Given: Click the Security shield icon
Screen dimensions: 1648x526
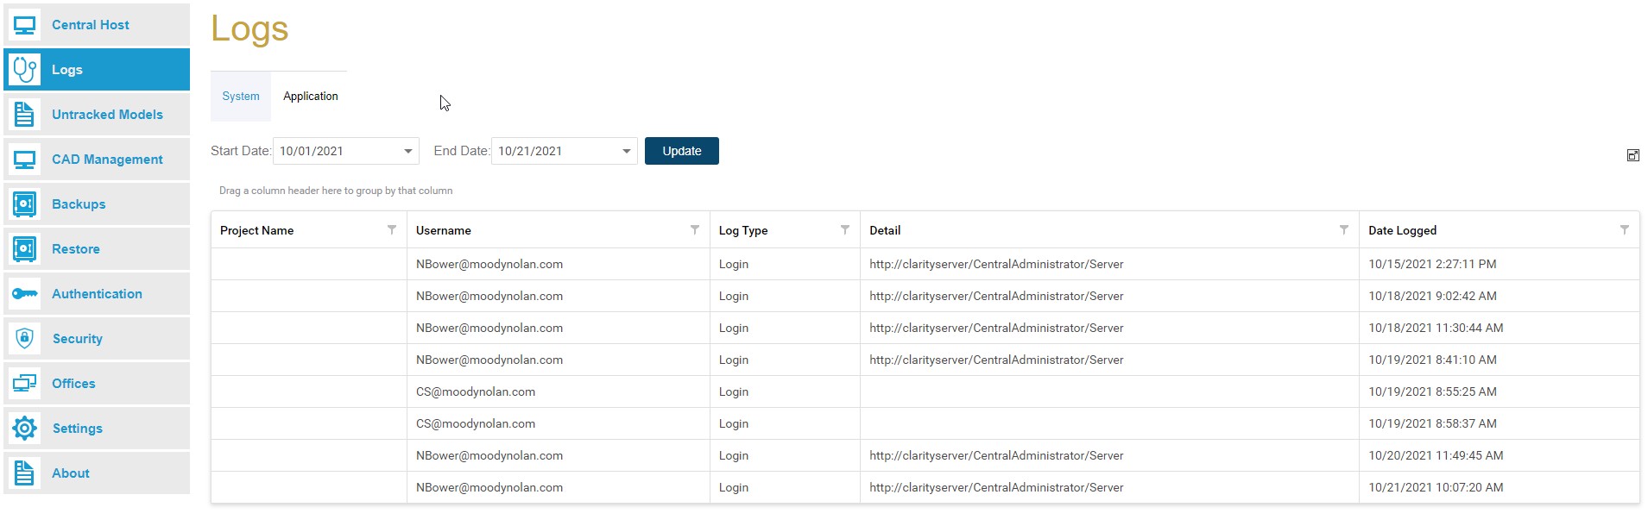Looking at the screenshot, I should coord(24,339).
